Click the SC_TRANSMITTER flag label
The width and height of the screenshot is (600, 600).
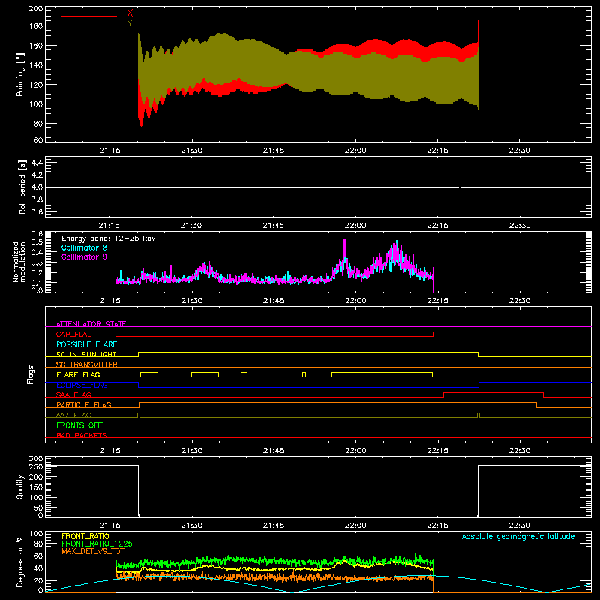(87, 364)
